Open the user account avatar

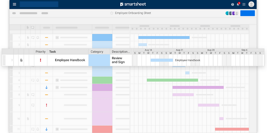251,4
